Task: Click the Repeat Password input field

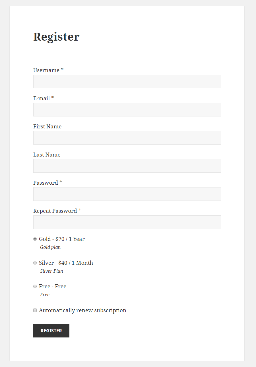Action: (x=127, y=222)
